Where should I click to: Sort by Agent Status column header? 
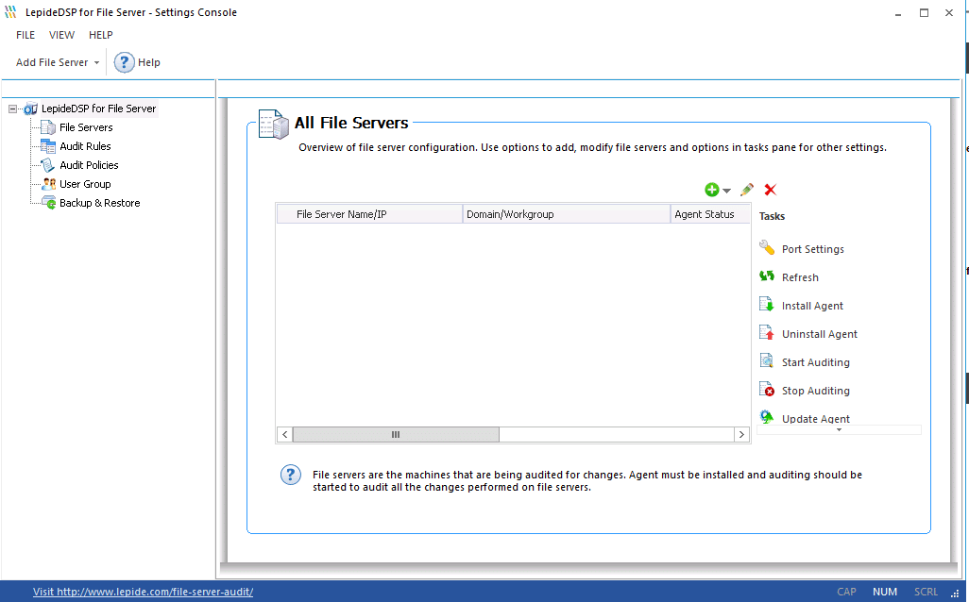coord(710,214)
